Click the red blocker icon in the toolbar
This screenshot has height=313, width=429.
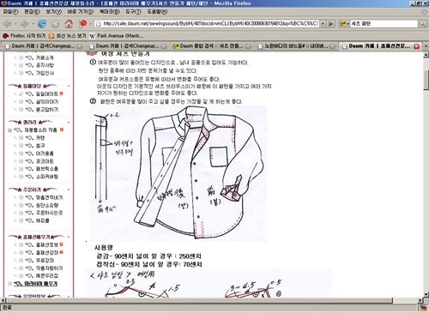[83, 23]
